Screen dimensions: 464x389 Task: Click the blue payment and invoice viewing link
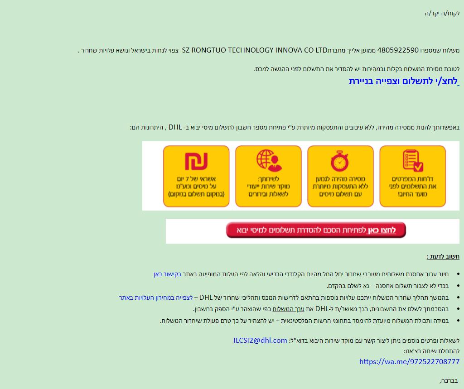point(404,81)
